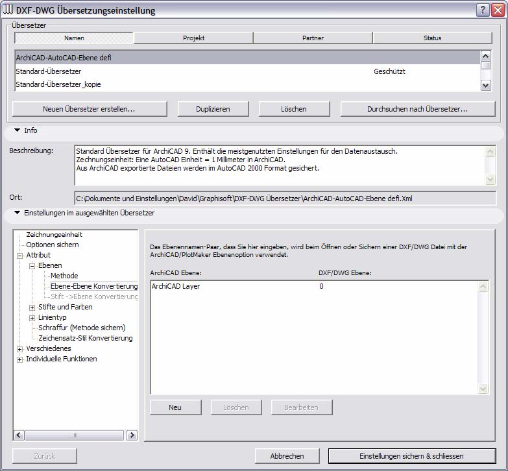Viewport: 508px width, 471px height.
Task: Close the DXF-DWG dialog window
Action: point(498,10)
